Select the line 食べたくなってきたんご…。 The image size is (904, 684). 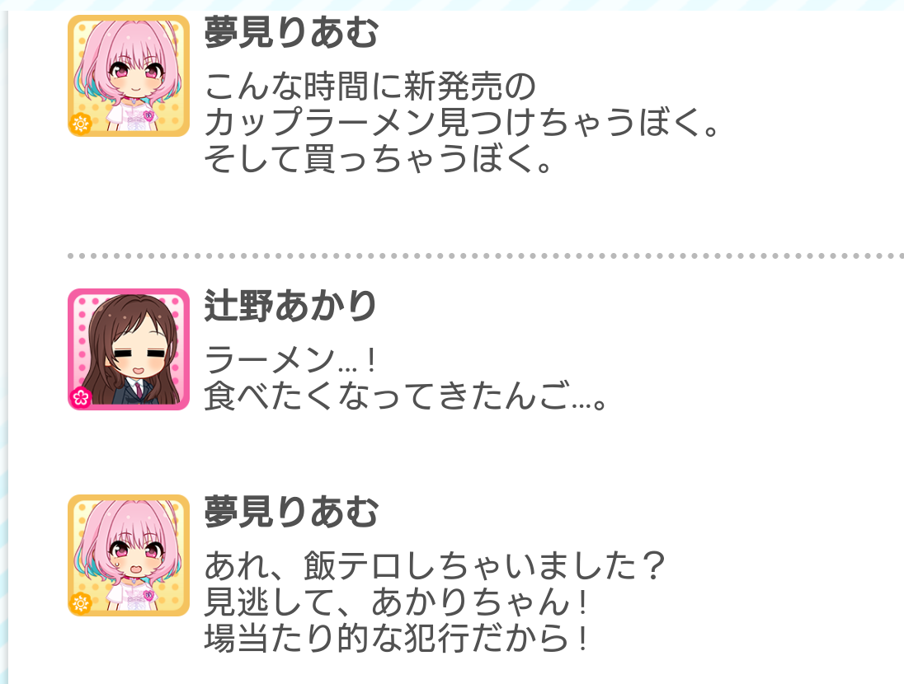point(405,396)
